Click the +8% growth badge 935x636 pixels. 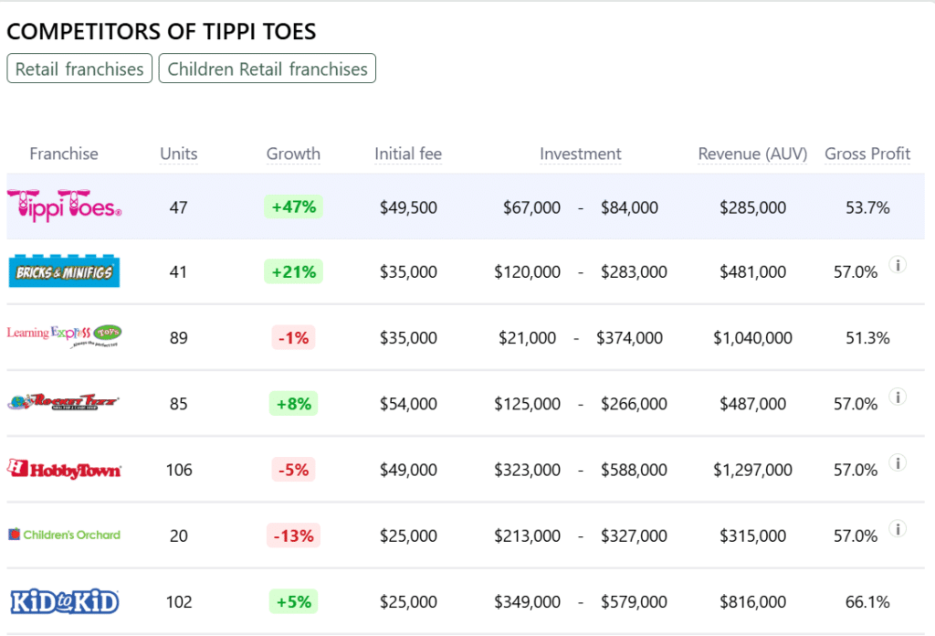(x=293, y=404)
